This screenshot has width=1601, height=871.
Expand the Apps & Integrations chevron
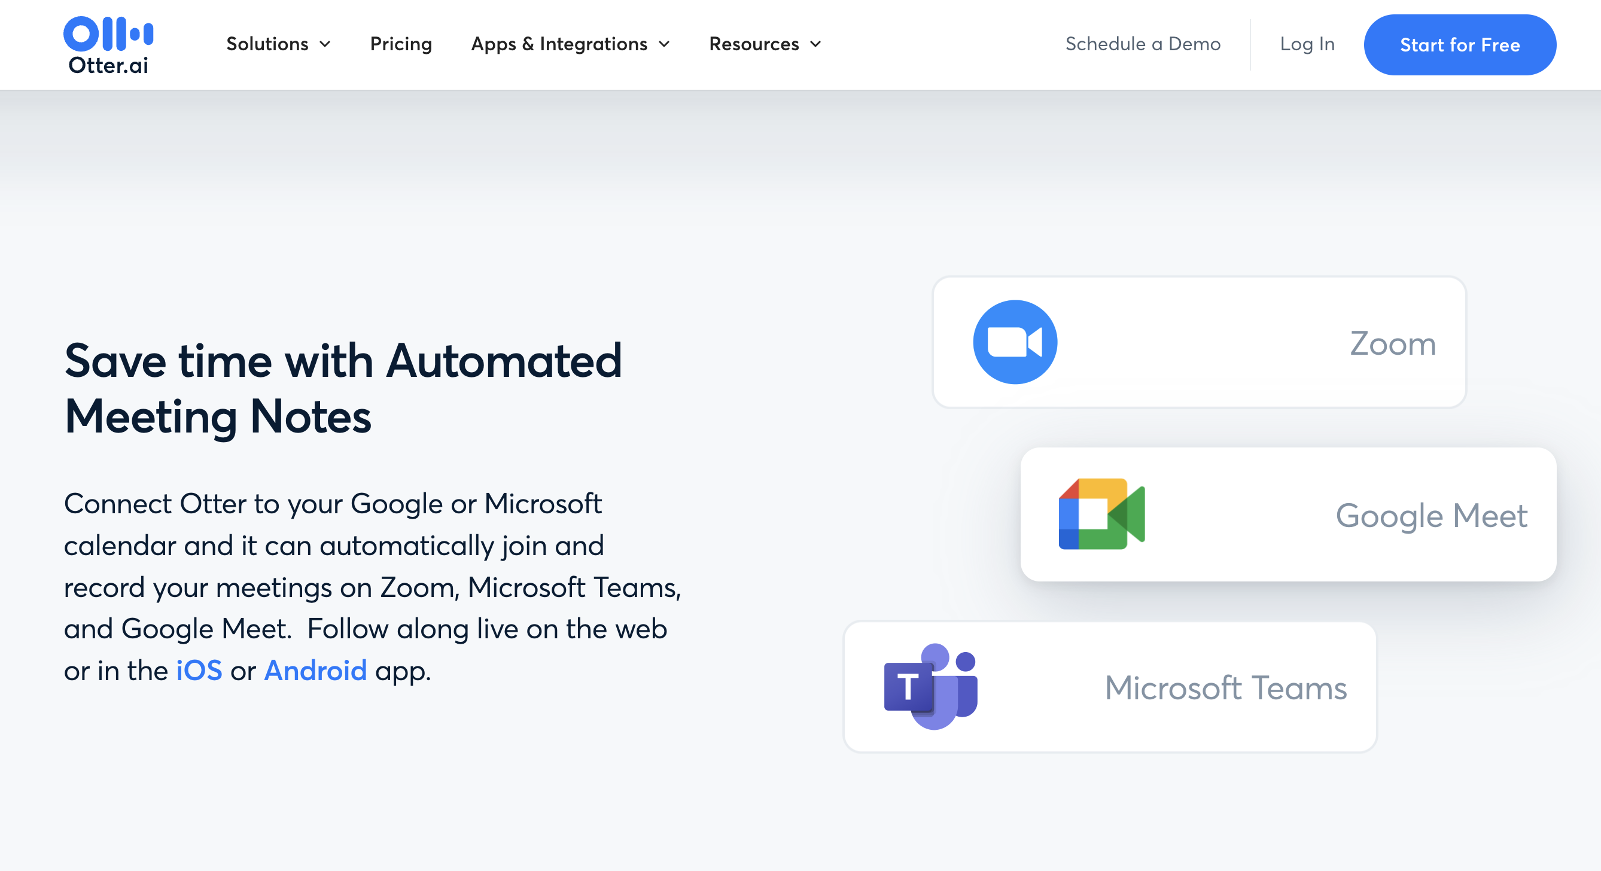[x=664, y=44]
